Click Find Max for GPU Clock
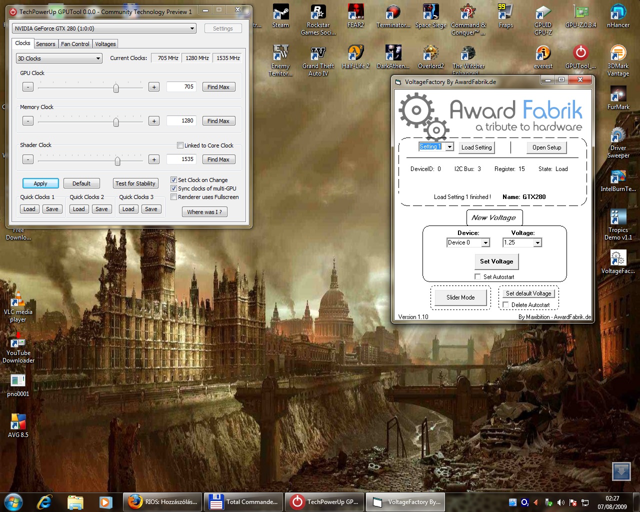The image size is (640, 512). tap(218, 87)
